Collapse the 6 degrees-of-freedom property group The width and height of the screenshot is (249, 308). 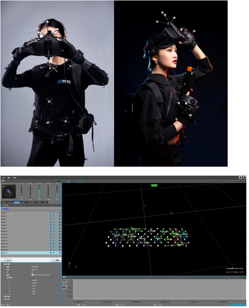point(5,277)
